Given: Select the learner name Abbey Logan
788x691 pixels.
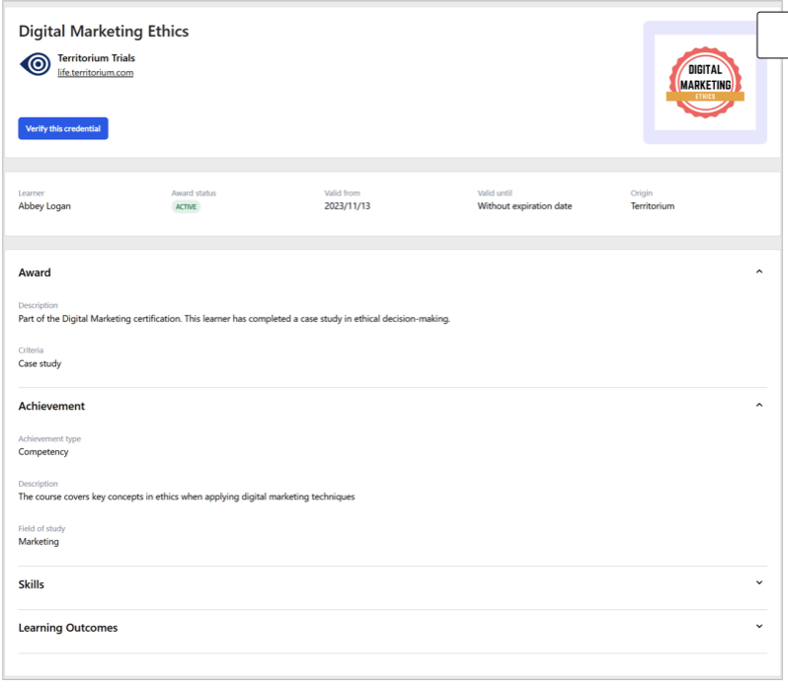Looking at the screenshot, I should [44, 206].
